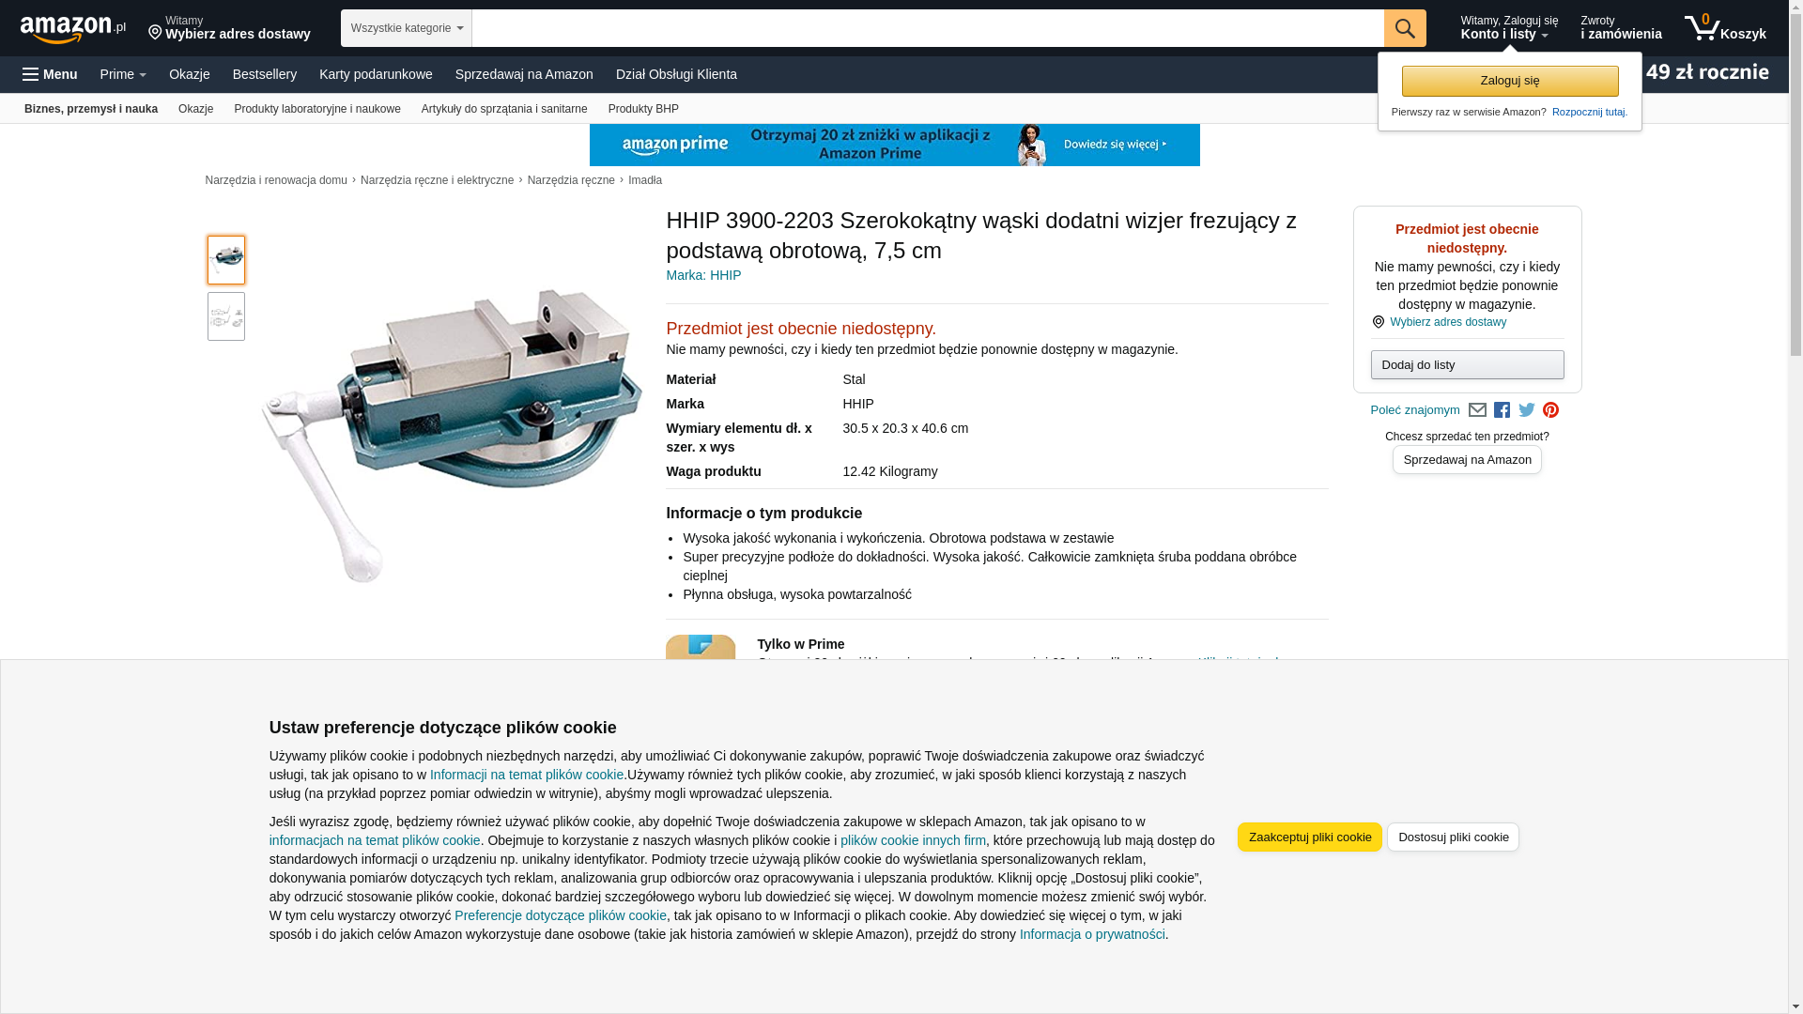This screenshot has width=1803, height=1014.
Task: Click the Amazon.pl logo
Action: click(73, 28)
